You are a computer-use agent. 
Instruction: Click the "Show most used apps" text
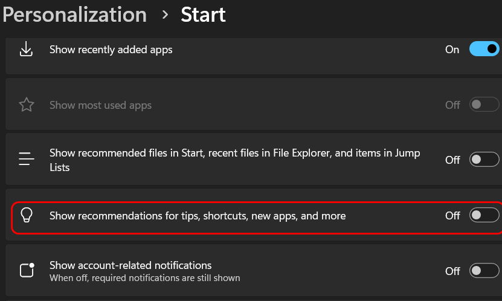pos(100,105)
